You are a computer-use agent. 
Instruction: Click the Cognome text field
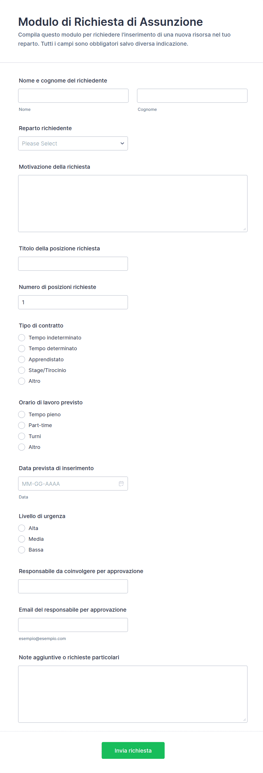pyautogui.click(x=192, y=96)
